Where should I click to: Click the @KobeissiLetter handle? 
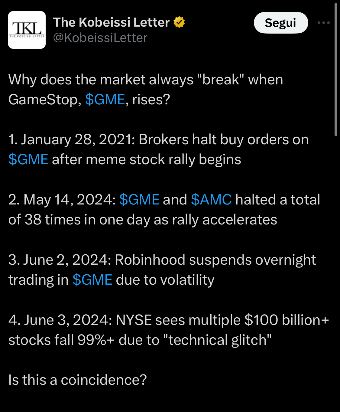point(100,38)
